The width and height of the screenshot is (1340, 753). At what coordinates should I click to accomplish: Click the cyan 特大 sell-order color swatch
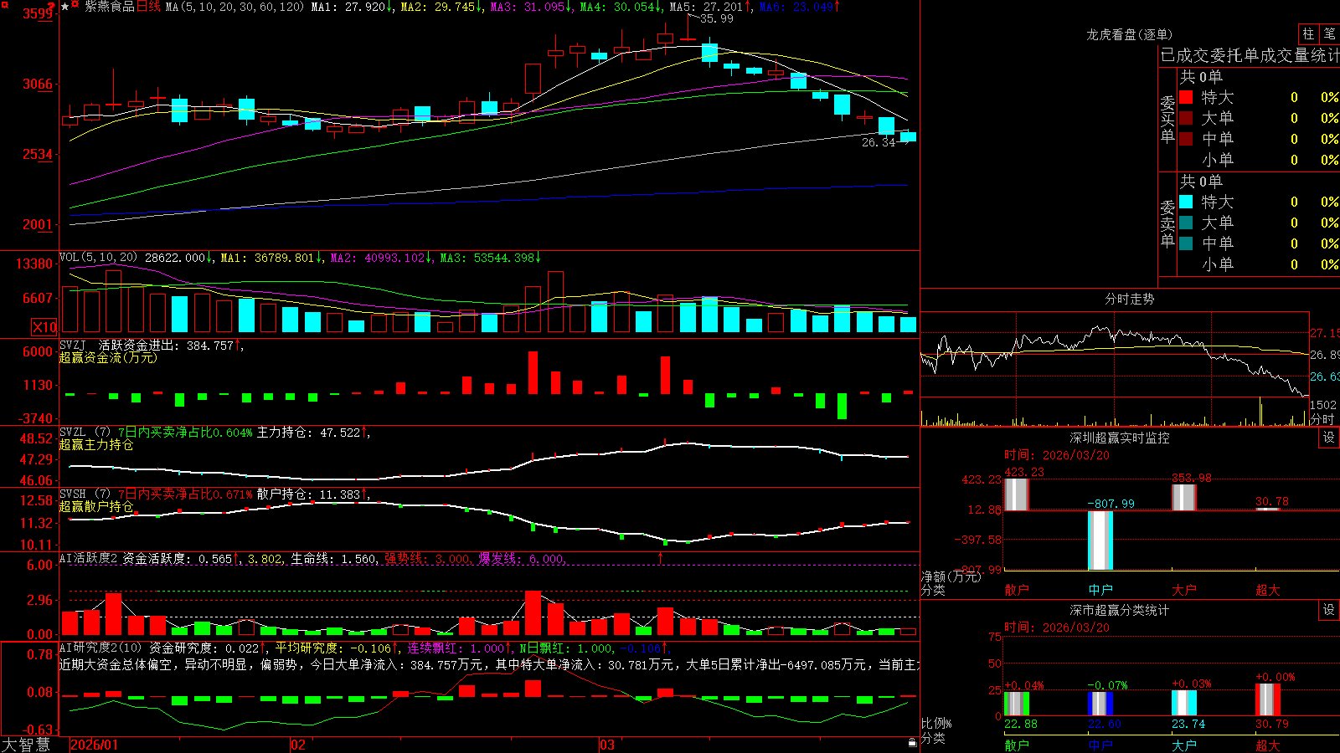coord(1186,202)
